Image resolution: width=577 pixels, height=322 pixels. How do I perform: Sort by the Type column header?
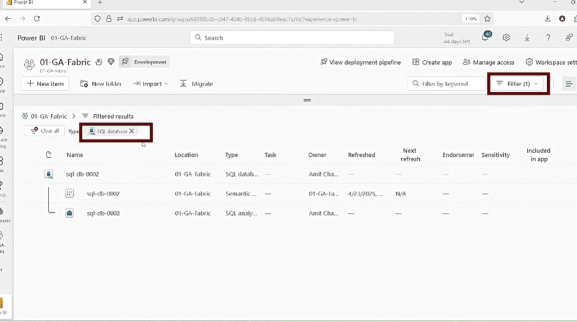[x=232, y=155]
